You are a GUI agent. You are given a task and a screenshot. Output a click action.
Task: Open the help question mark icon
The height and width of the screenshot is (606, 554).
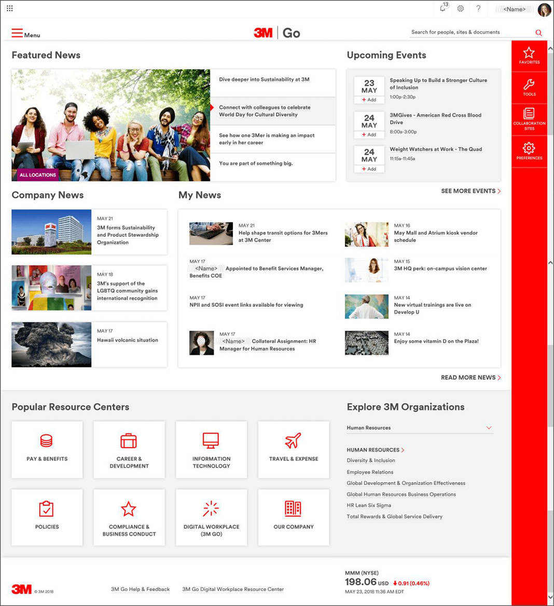tap(478, 9)
